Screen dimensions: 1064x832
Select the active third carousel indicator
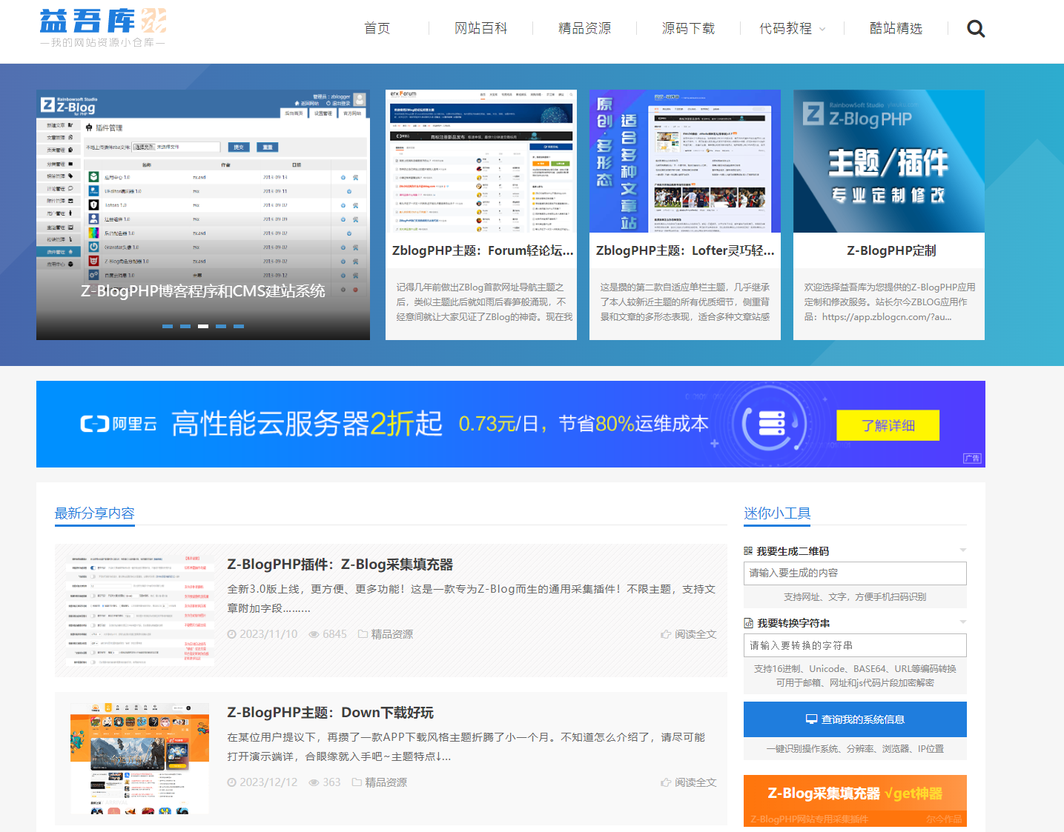tap(203, 326)
